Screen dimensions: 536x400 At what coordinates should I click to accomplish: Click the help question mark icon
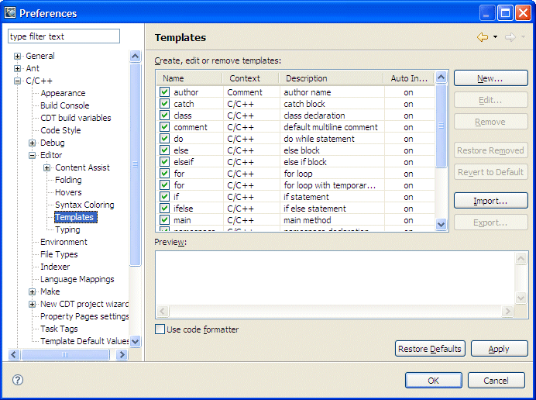(x=18, y=380)
